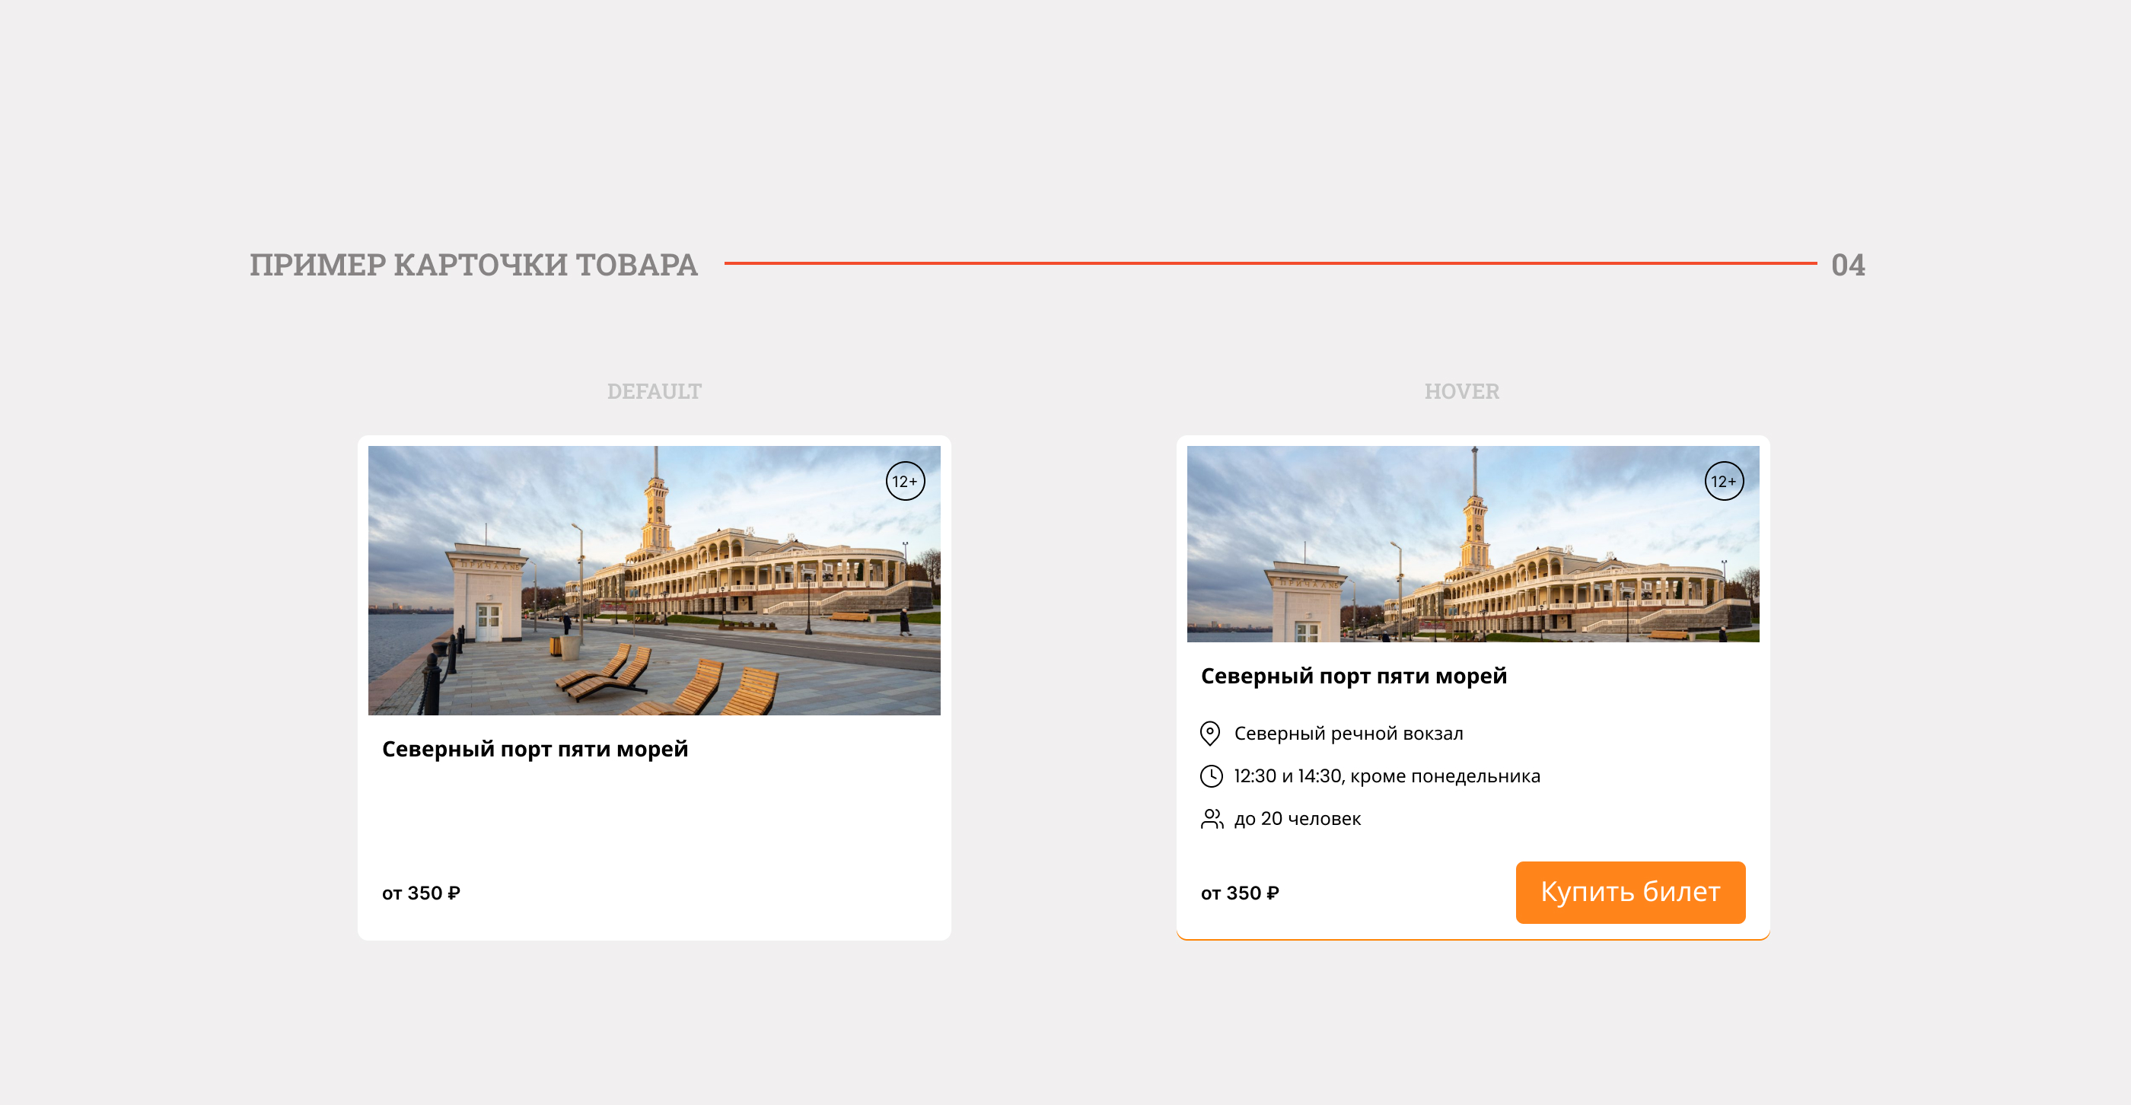Image resolution: width=2131 pixels, height=1105 pixels.
Task: Click the people group size icon
Action: point(1211,819)
